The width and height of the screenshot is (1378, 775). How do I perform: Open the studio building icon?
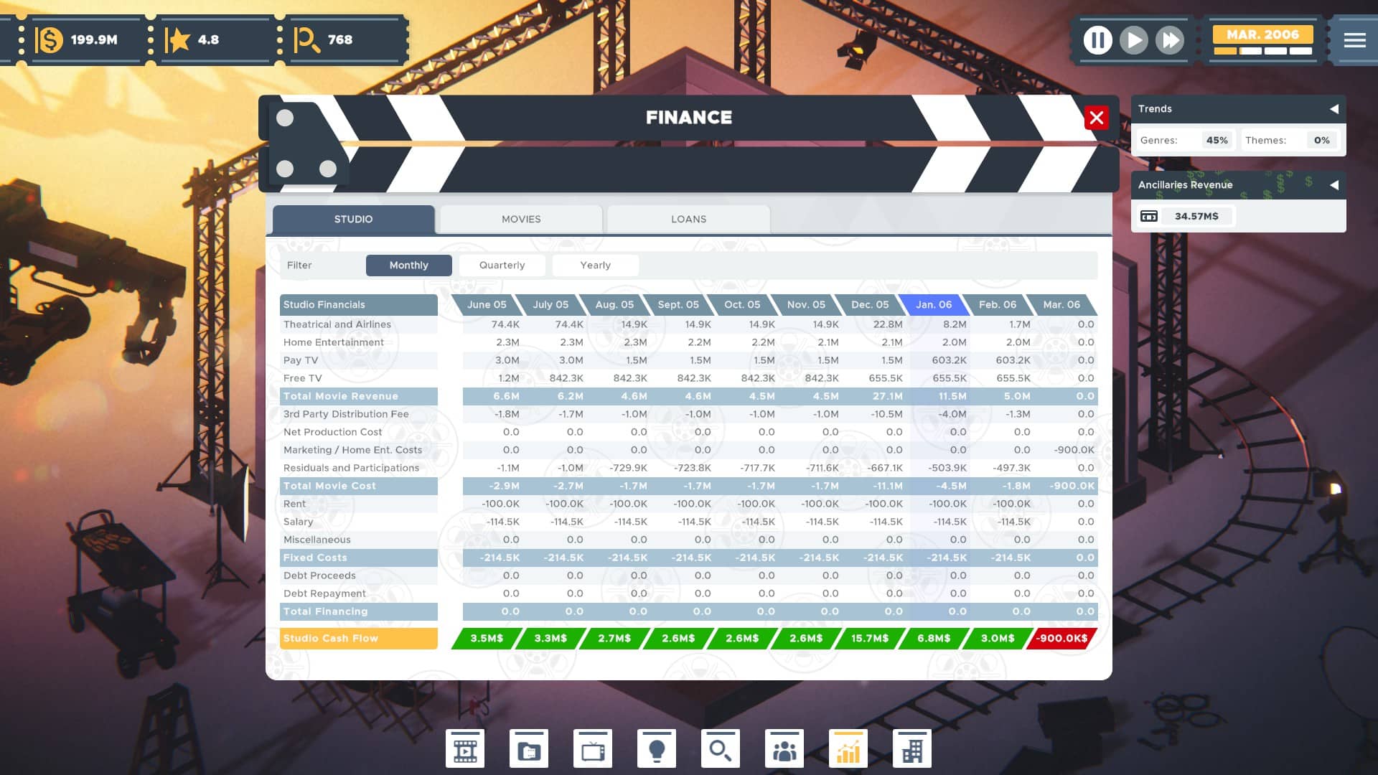point(912,749)
